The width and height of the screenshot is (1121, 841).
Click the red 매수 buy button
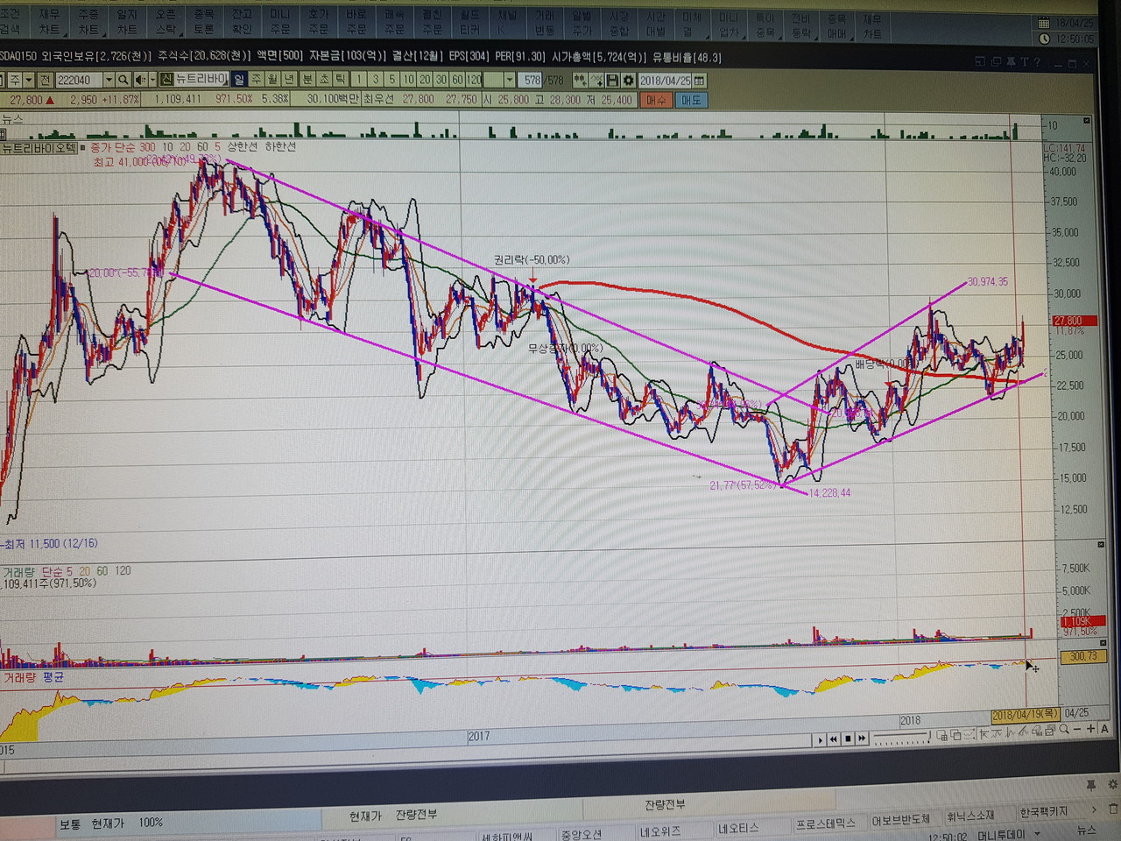click(x=655, y=100)
